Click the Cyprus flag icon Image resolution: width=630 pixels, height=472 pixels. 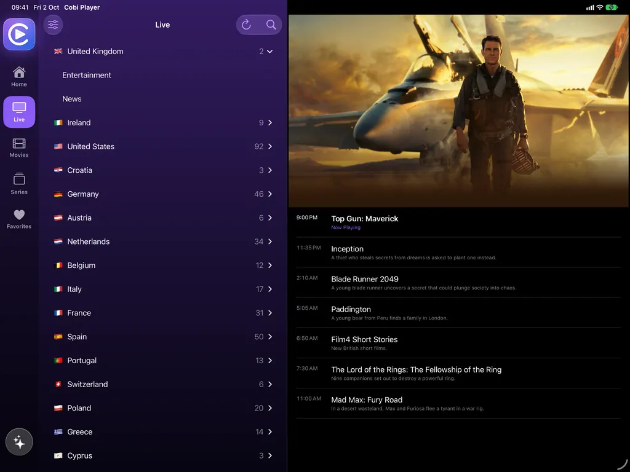58,455
